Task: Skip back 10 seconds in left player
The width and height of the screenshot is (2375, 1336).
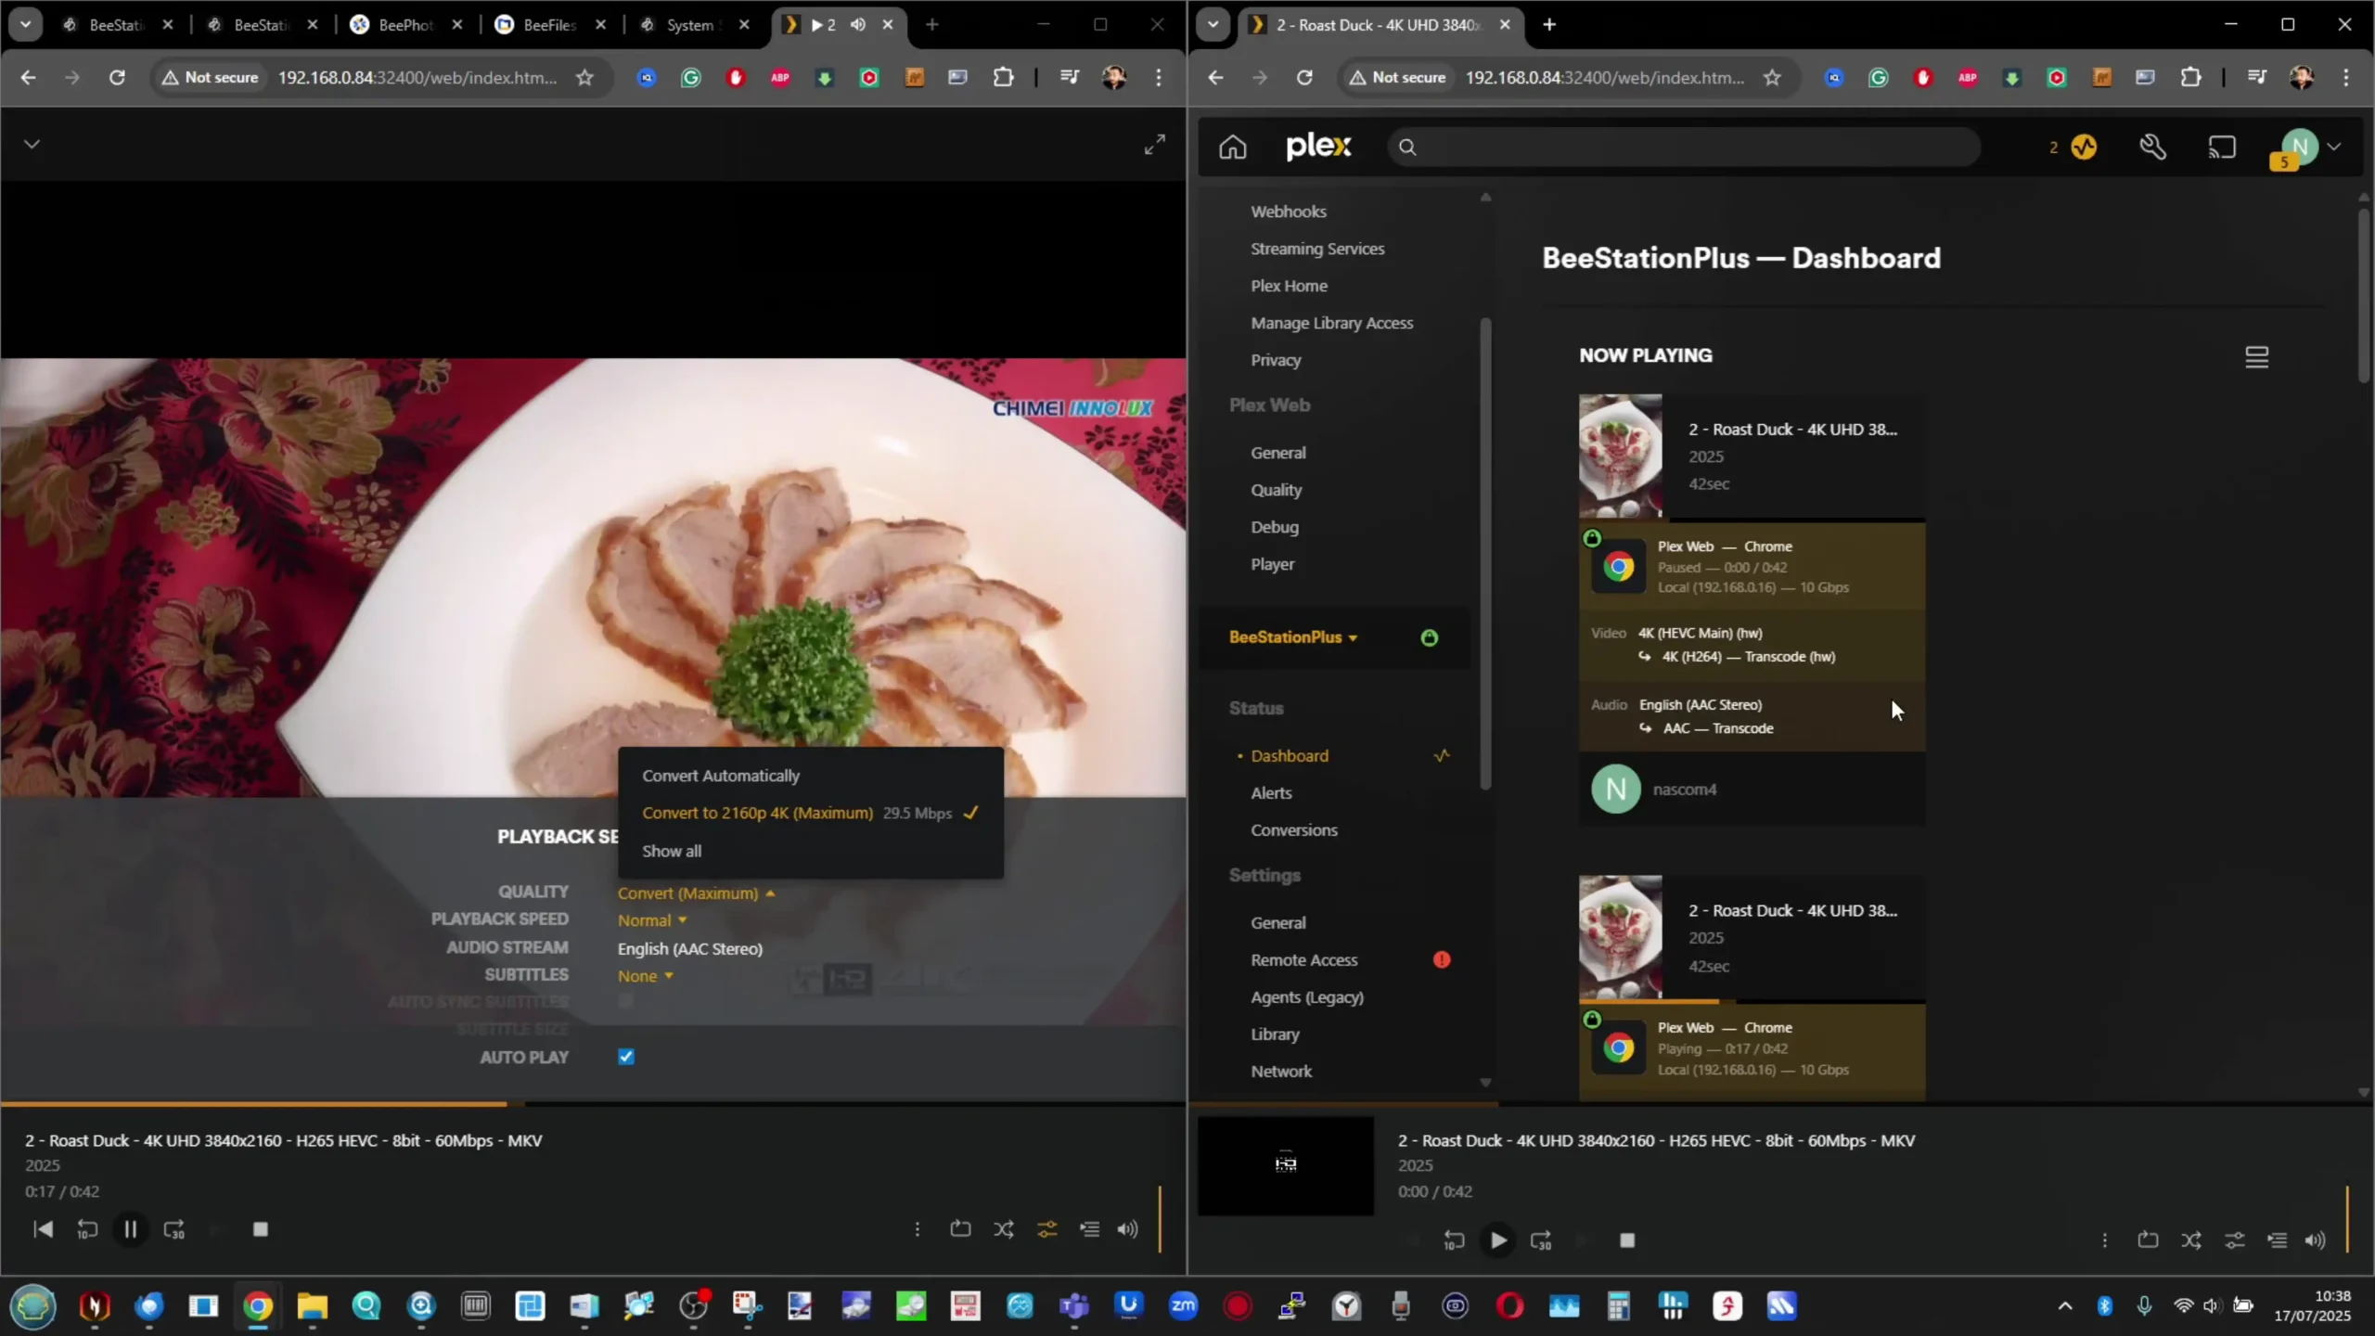Action: point(86,1229)
